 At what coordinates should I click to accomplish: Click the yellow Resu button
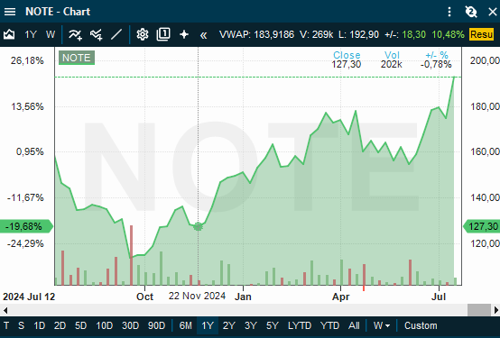481,34
